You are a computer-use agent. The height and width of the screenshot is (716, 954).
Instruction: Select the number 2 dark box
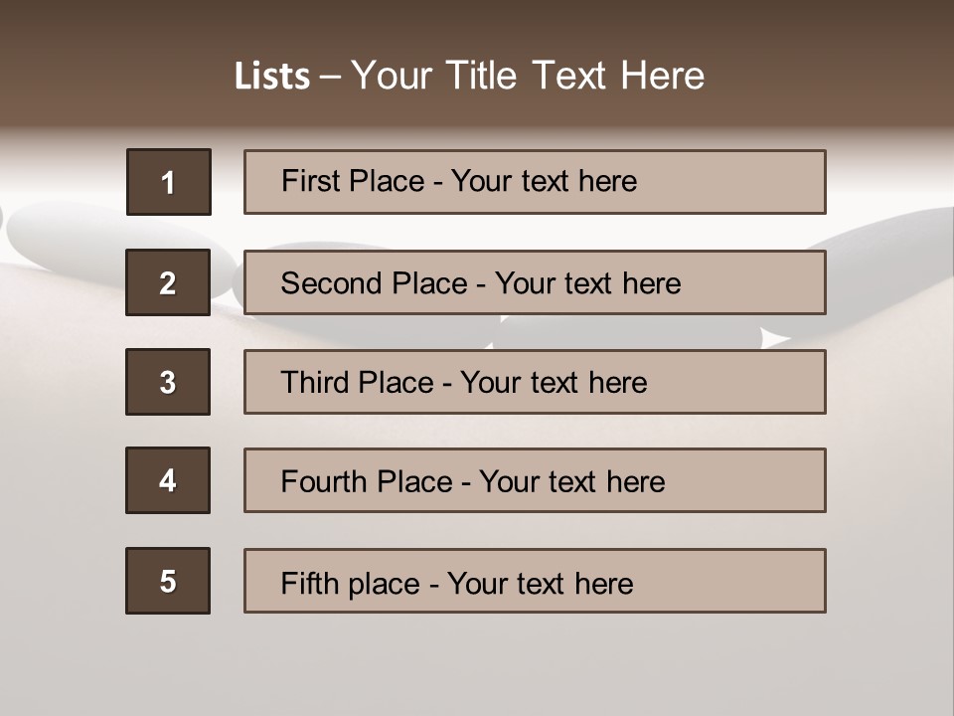[x=168, y=282]
